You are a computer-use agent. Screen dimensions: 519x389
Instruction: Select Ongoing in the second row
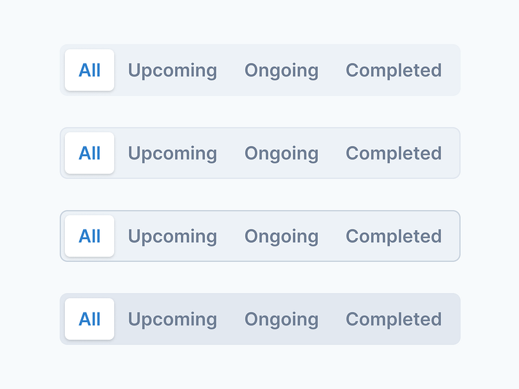pos(282,153)
